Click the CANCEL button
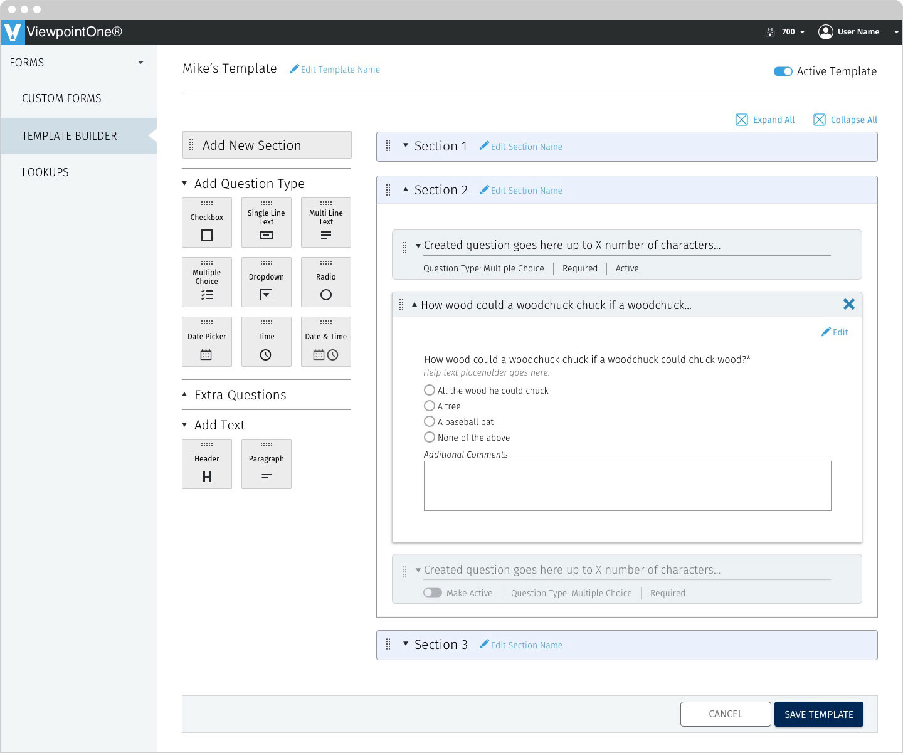Image resolution: width=903 pixels, height=753 pixels. click(x=726, y=714)
